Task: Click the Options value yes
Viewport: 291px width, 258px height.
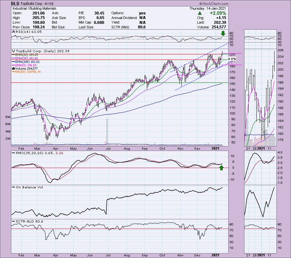Action: coord(142,13)
